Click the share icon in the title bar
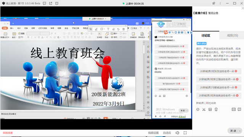The height and width of the screenshot is (137, 244). pyautogui.click(x=51, y=3)
